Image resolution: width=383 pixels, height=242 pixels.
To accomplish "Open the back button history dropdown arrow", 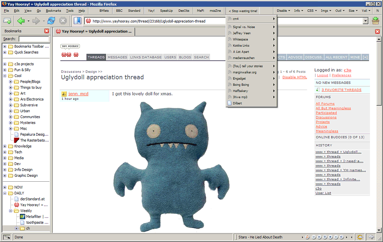I will [28, 21].
